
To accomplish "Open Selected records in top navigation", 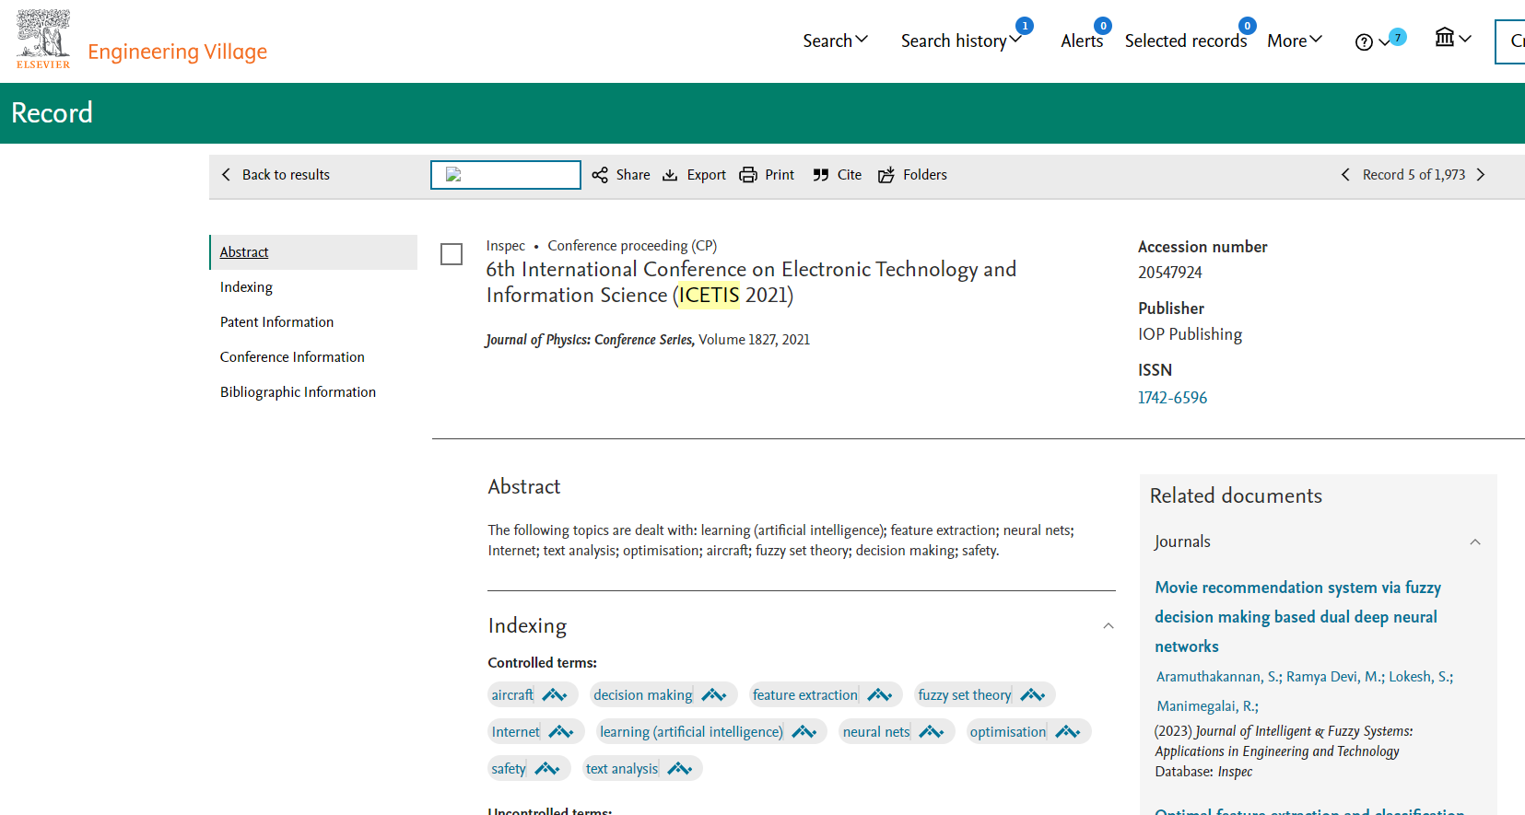I will click(1186, 41).
